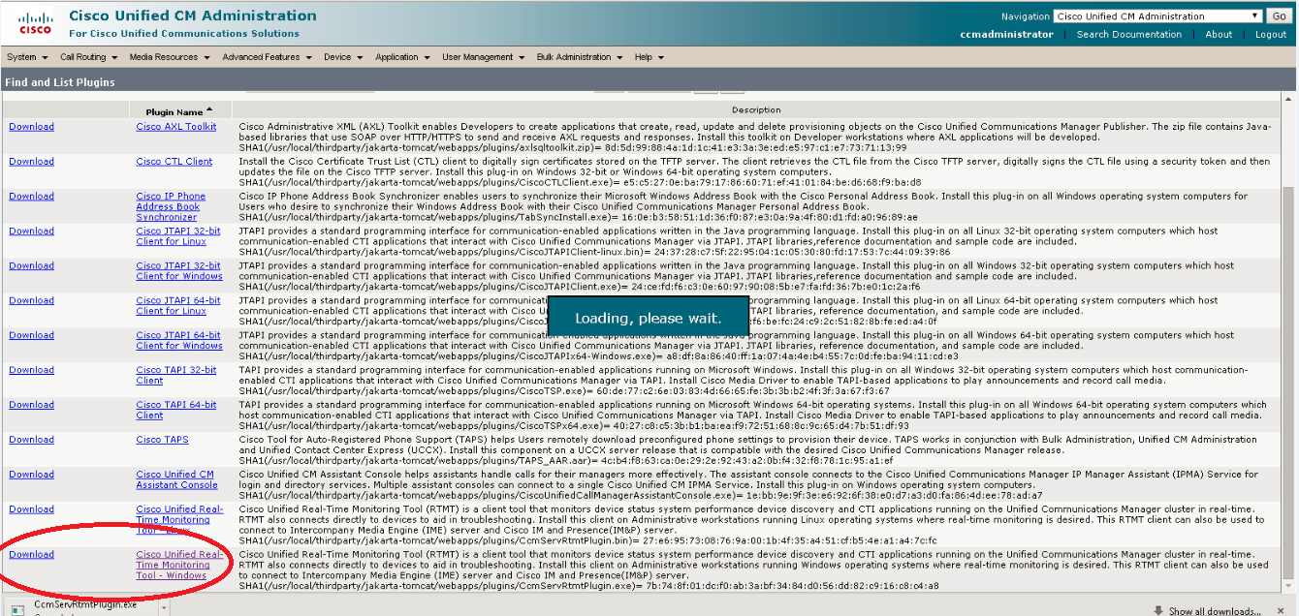Viewport: 1299px width, 616px height.
Task: Download the Cisco CTL Client plugin
Action: point(31,162)
